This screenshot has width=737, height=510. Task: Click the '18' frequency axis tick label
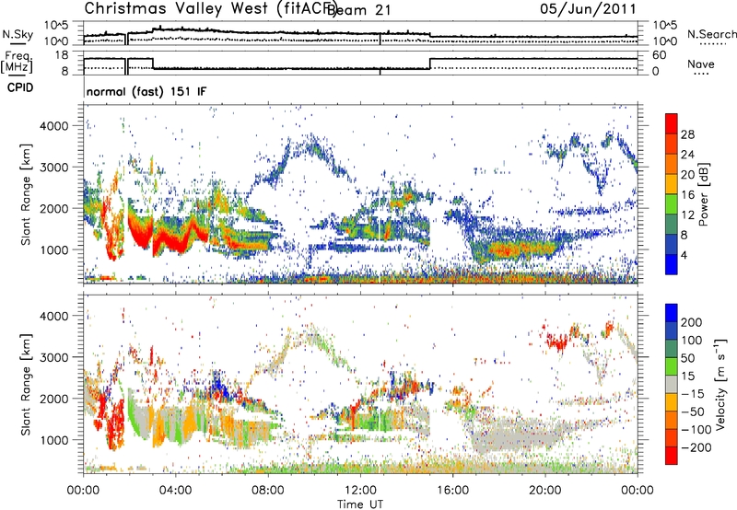coord(62,55)
